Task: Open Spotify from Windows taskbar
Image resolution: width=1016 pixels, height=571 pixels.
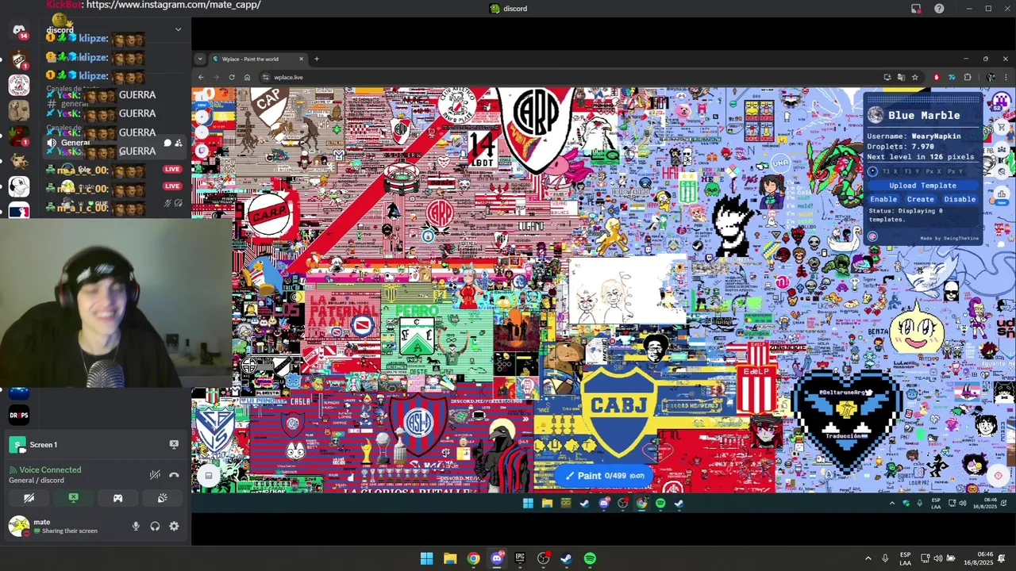Action: tap(590, 558)
